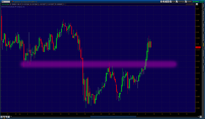Open the Style menu
Screen dimensions: 205x119
(174, 2)
